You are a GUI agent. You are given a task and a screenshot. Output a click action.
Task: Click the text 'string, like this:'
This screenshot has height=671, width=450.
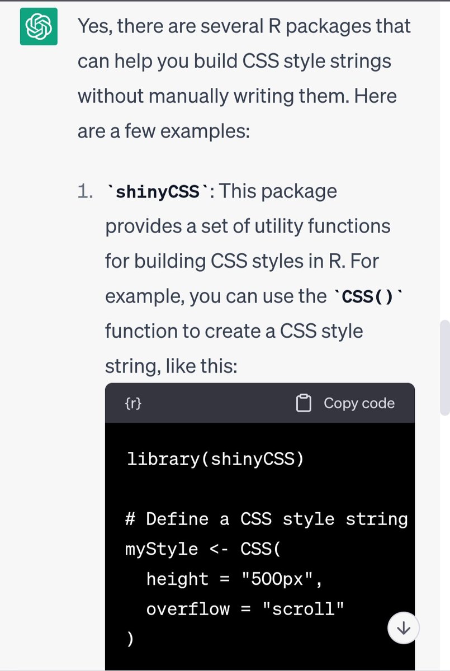click(172, 366)
